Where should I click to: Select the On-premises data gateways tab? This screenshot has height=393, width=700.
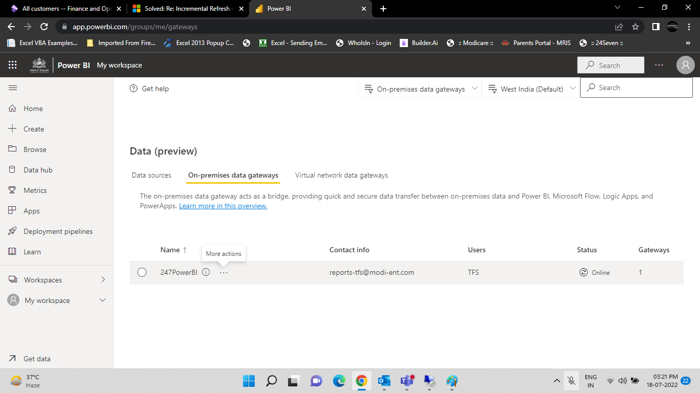233,175
